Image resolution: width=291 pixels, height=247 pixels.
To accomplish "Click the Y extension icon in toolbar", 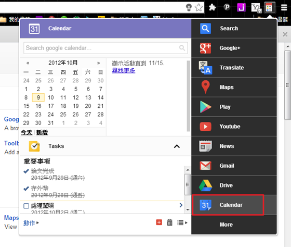I will click(256, 8).
